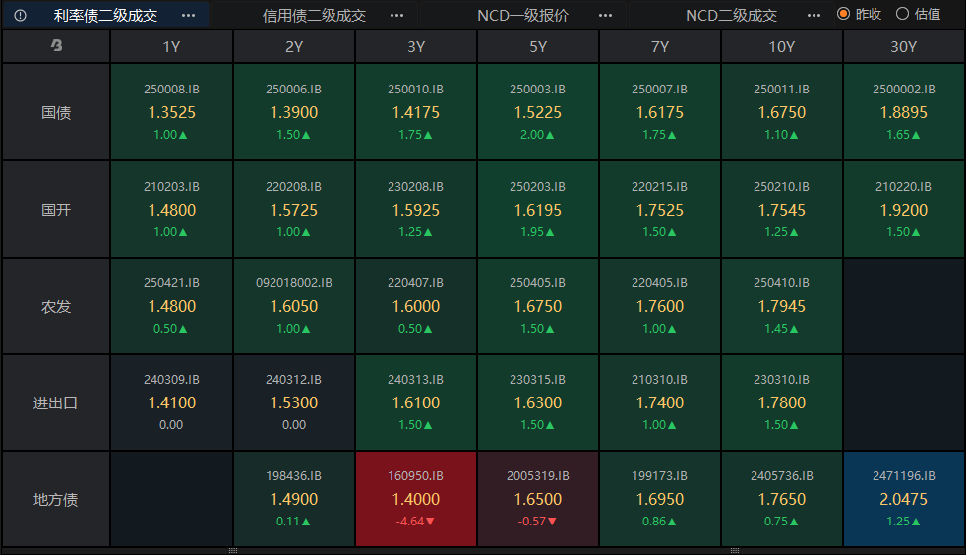This screenshot has width=966, height=555.
Task: Open the three-dot menu for 信用债二级成交
Action: pos(396,16)
